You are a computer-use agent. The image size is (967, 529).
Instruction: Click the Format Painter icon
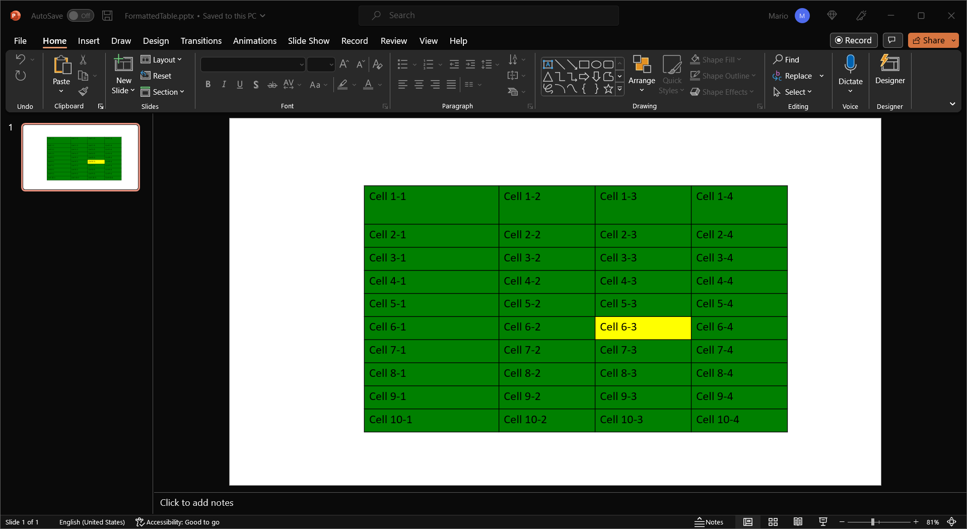(83, 91)
